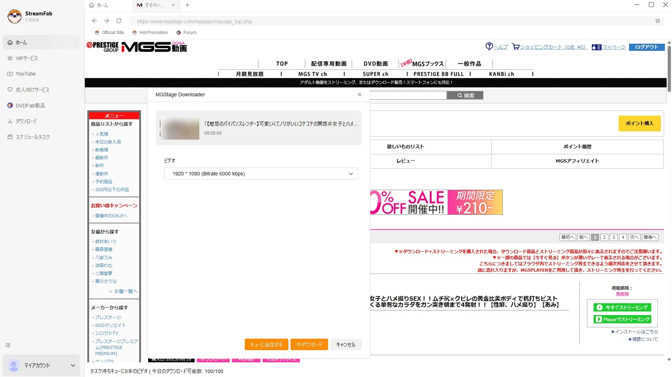Click the ログアウト button
This screenshot has width=672, height=377.
(647, 47)
